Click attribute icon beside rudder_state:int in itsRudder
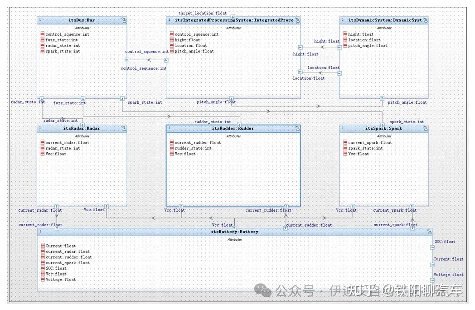This screenshot has height=310, width=475. (x=172, y=148)
